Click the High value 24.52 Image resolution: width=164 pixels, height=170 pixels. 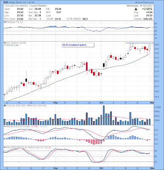(20, 12)
